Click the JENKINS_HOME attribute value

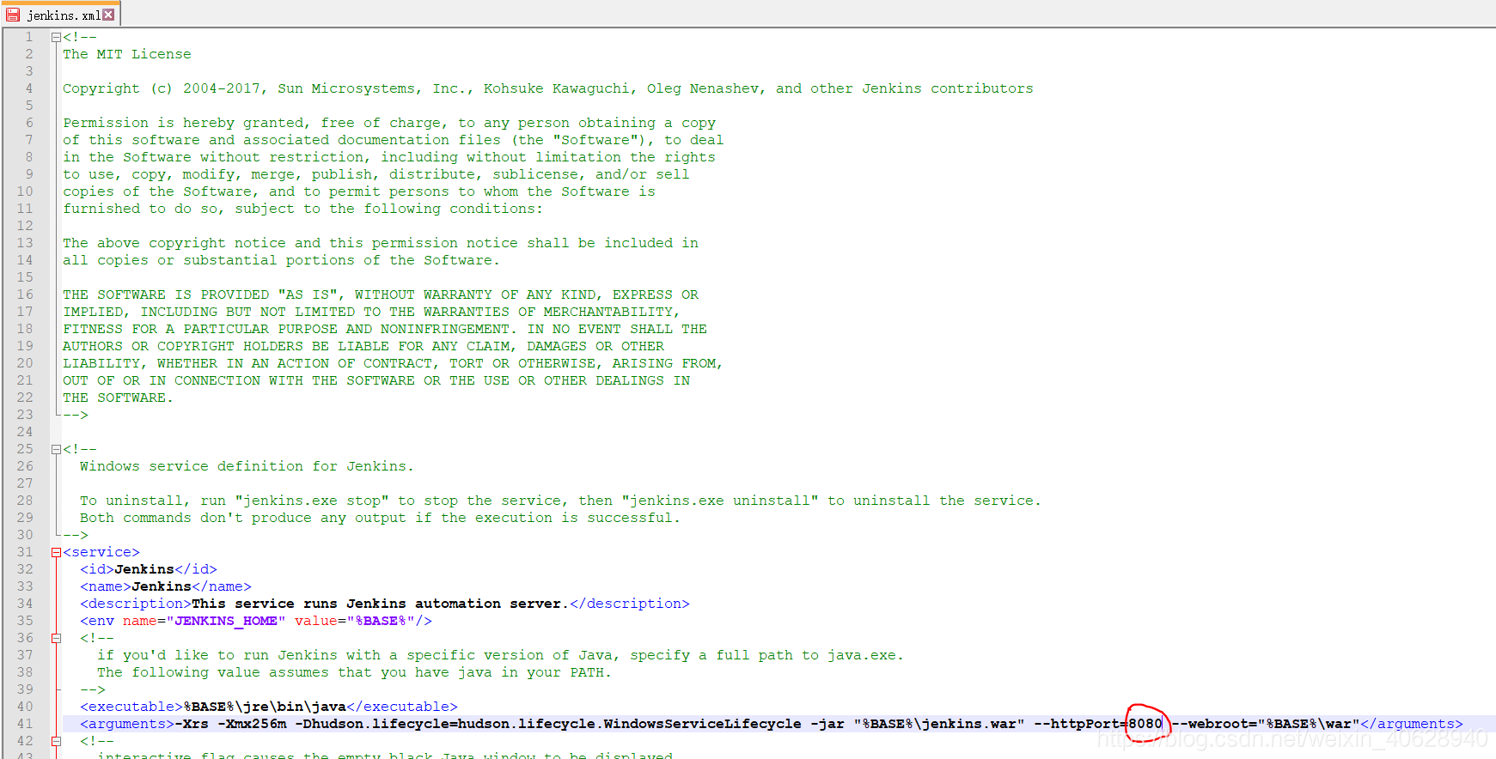coord(226,621)
